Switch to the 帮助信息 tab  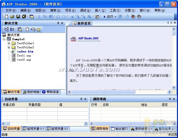pyautogui.click(x=50, y=92)
